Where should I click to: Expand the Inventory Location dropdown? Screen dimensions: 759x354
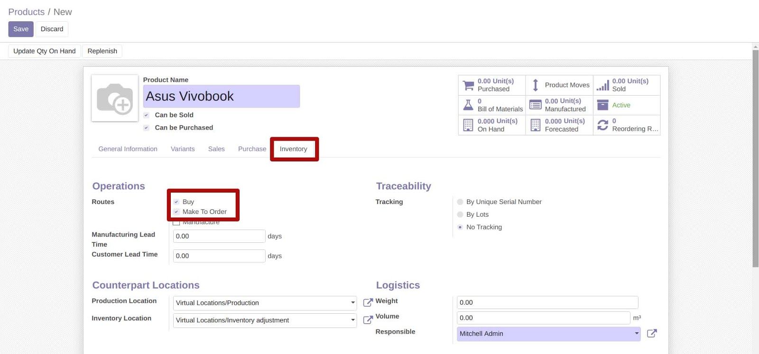[x=353, y=320]
